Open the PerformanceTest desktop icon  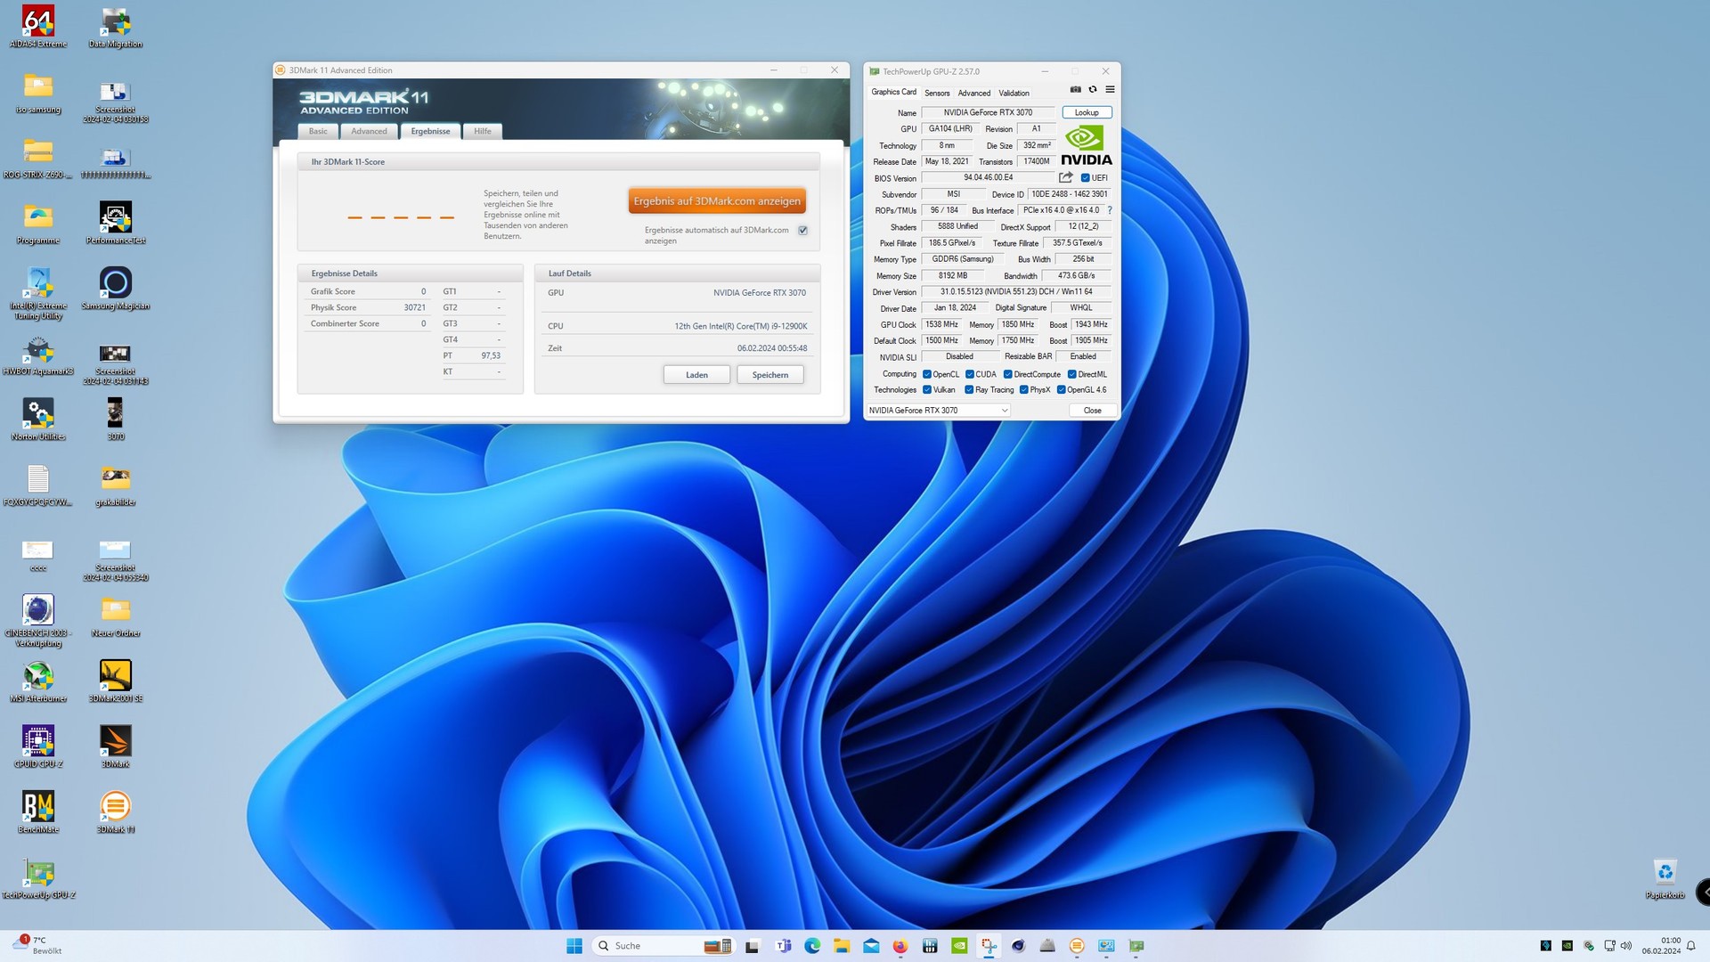[x=116, y=224]
